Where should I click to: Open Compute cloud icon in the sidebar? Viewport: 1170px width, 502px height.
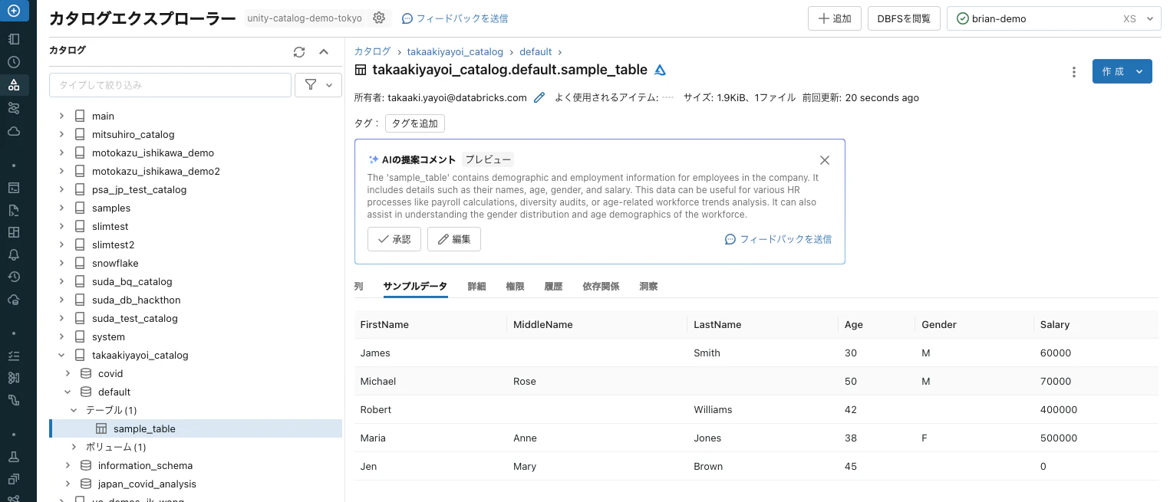click(14, 131)
